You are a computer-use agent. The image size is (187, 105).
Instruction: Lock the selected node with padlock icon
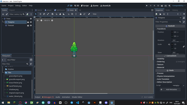tap(80, 14)
